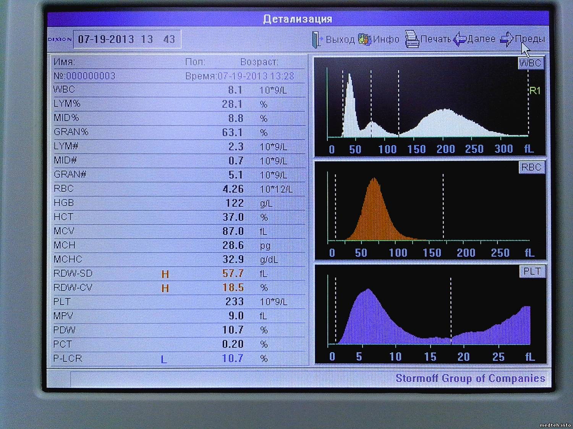Click the Stormoff Group of Companies status text
Screen dimensions: 573x429
point(470,378)
